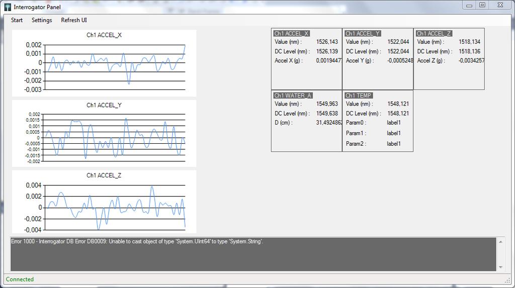Click the 0,0015 axis label on ACCEL_Y chart
The image size is (515, 288).
[33, 120]
